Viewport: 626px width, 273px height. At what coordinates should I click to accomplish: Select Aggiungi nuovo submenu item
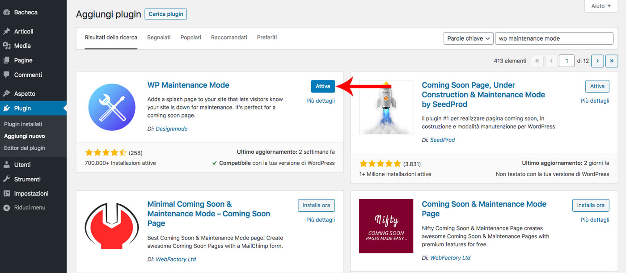[25, 136]
